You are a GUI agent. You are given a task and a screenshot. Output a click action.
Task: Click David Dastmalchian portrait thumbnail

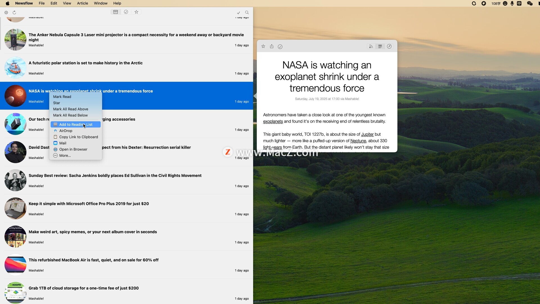coord(15,152)
